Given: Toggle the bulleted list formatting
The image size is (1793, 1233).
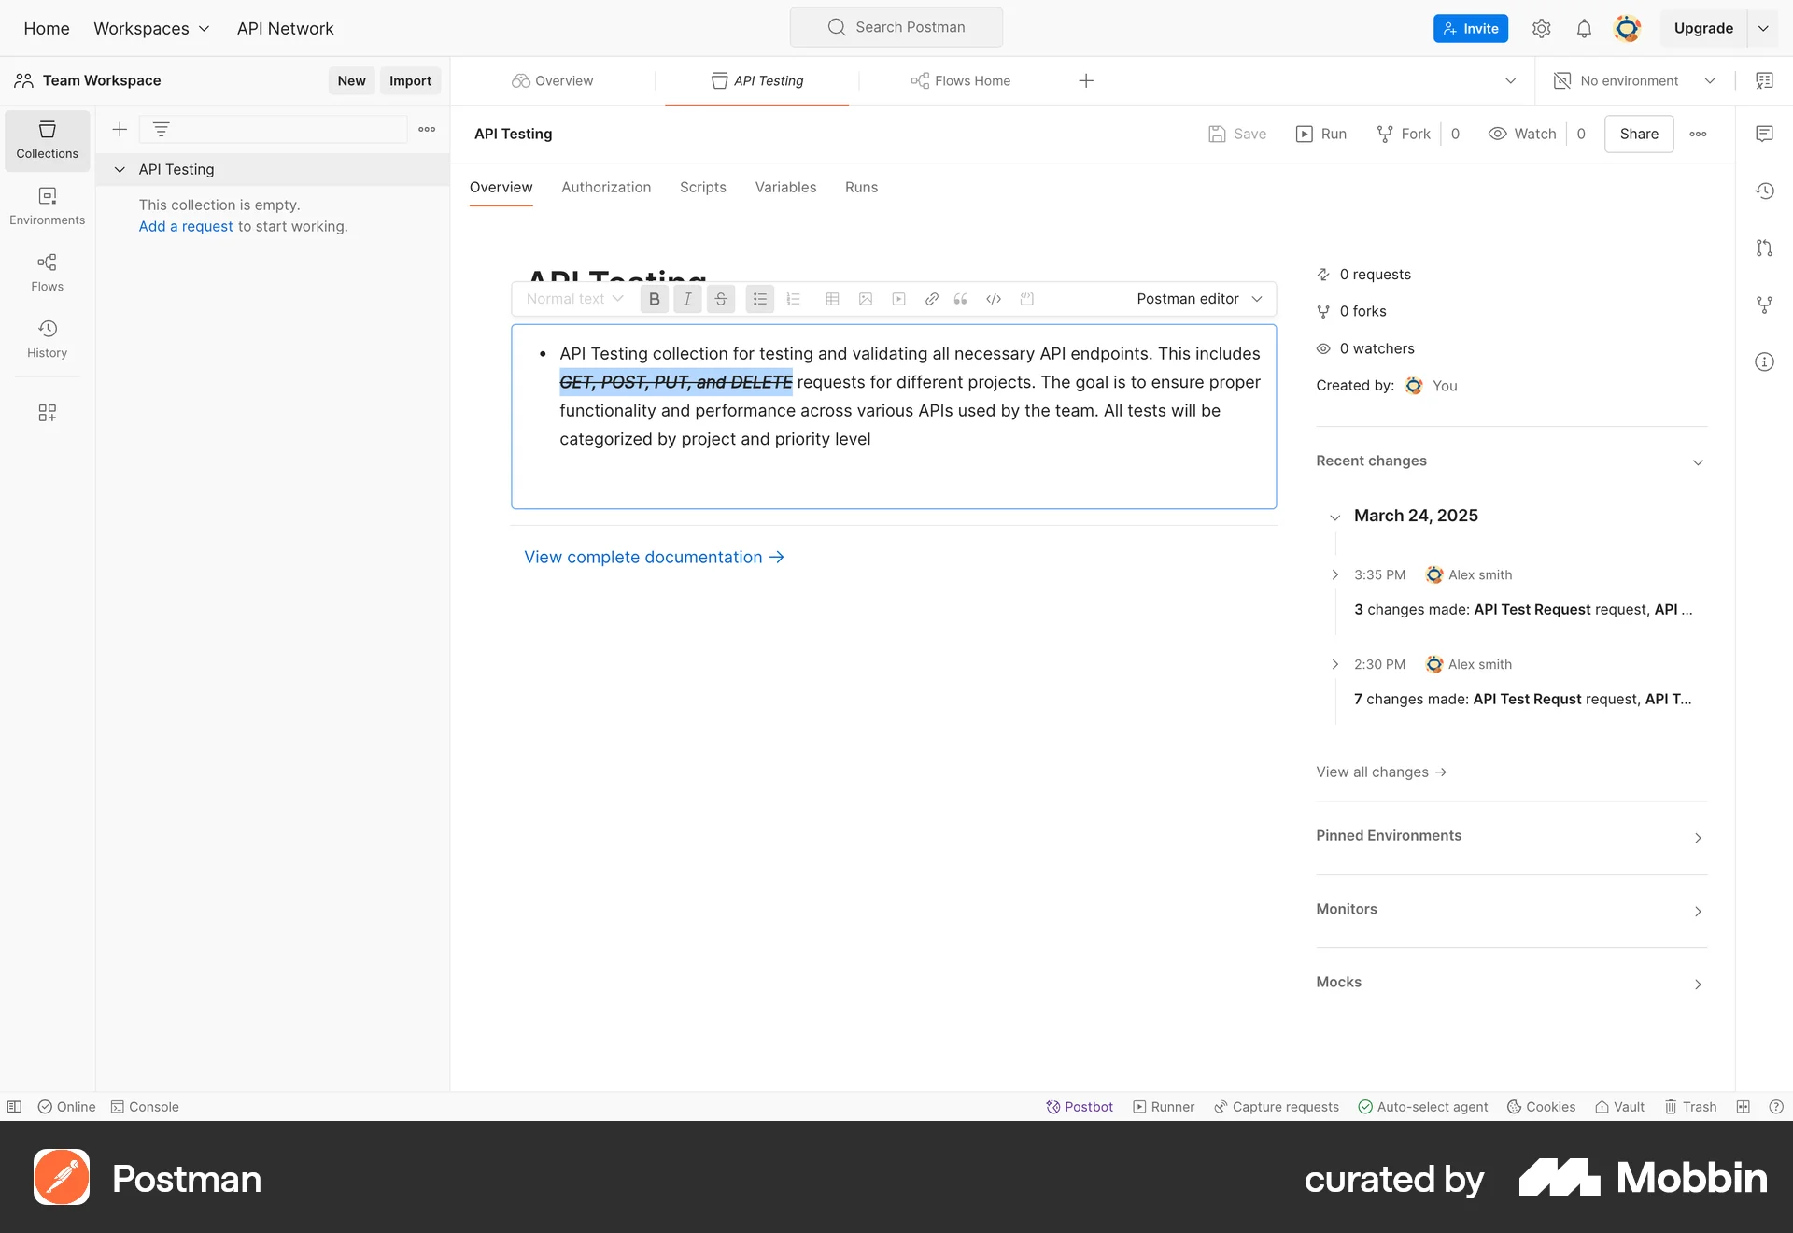Looking at the screenshot, I should (759, 299).
